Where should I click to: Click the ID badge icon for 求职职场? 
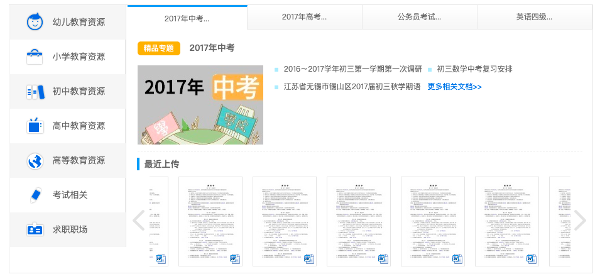point(35,229)
